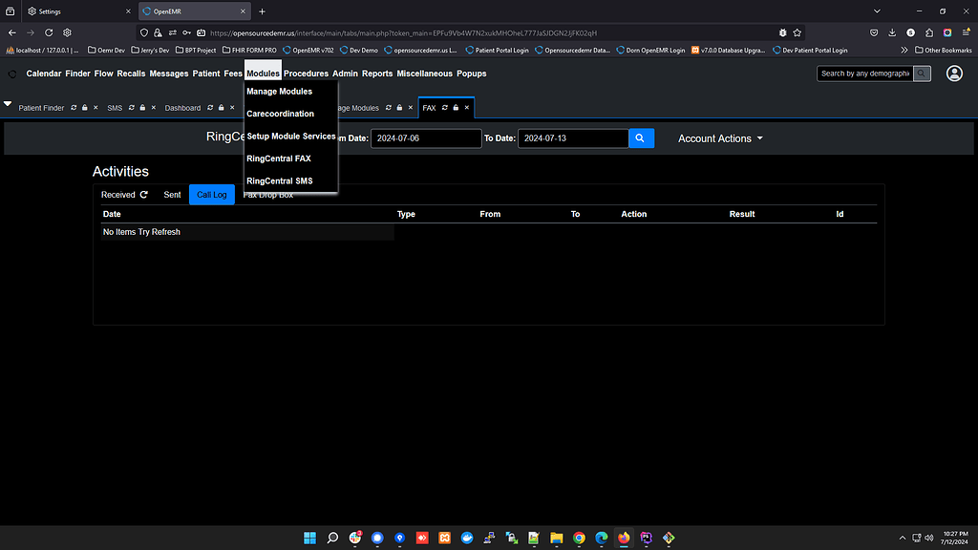Choose Setup Module Services menu entry
This screenshot has width=978, height=550.
(290, 137)
